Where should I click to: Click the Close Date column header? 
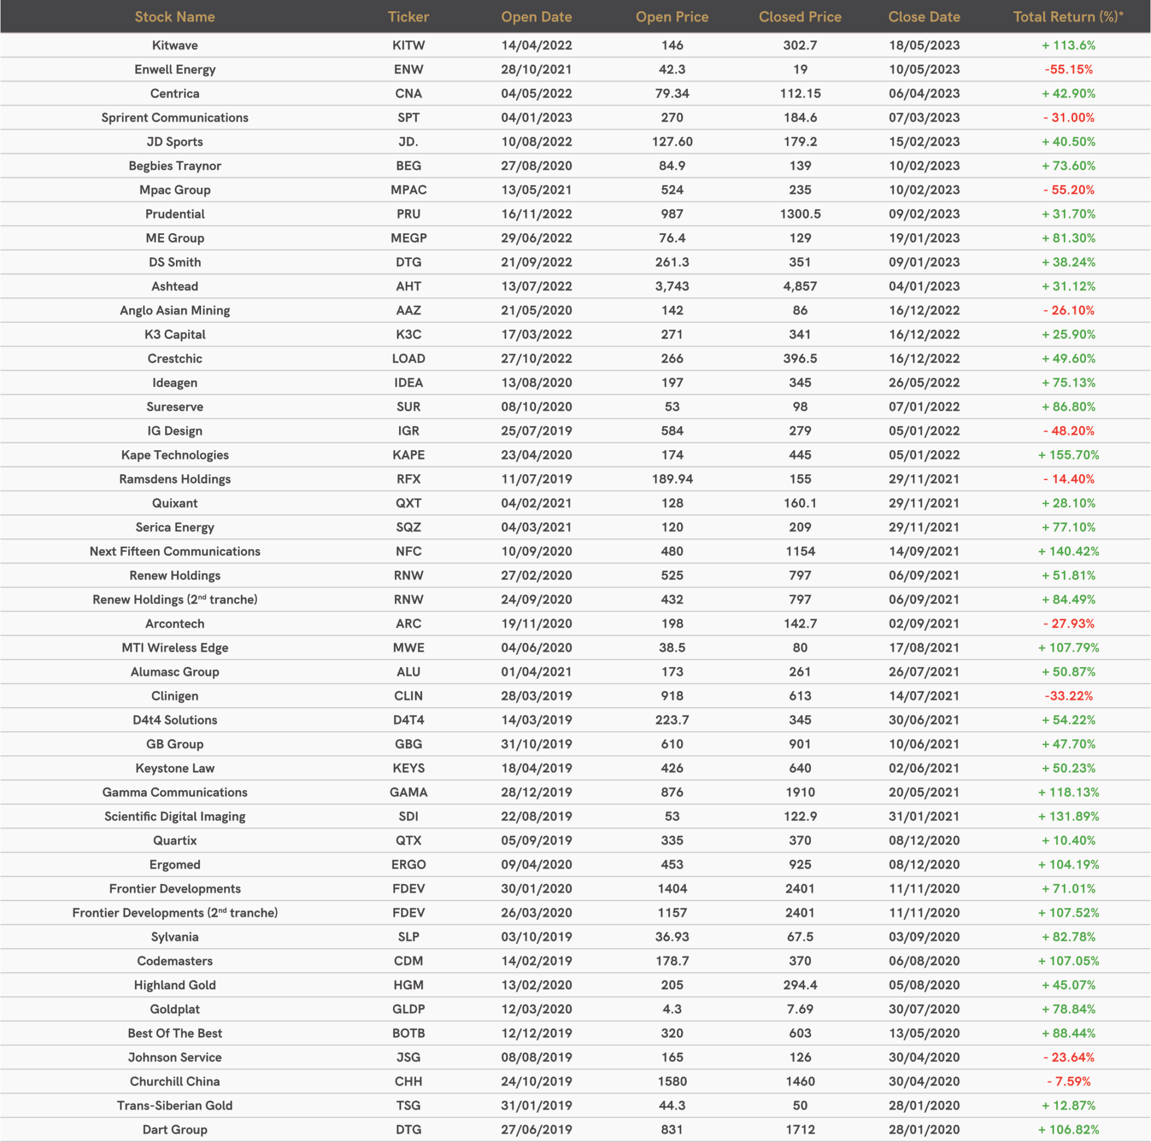pyautogui.click(x=924, y=17)
